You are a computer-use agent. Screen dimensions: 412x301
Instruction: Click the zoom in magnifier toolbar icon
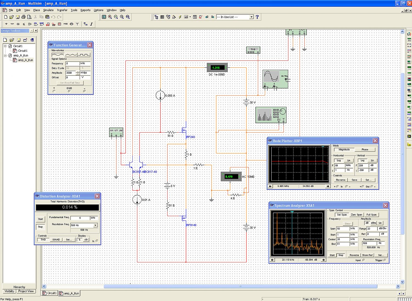[x=110, y=17]
